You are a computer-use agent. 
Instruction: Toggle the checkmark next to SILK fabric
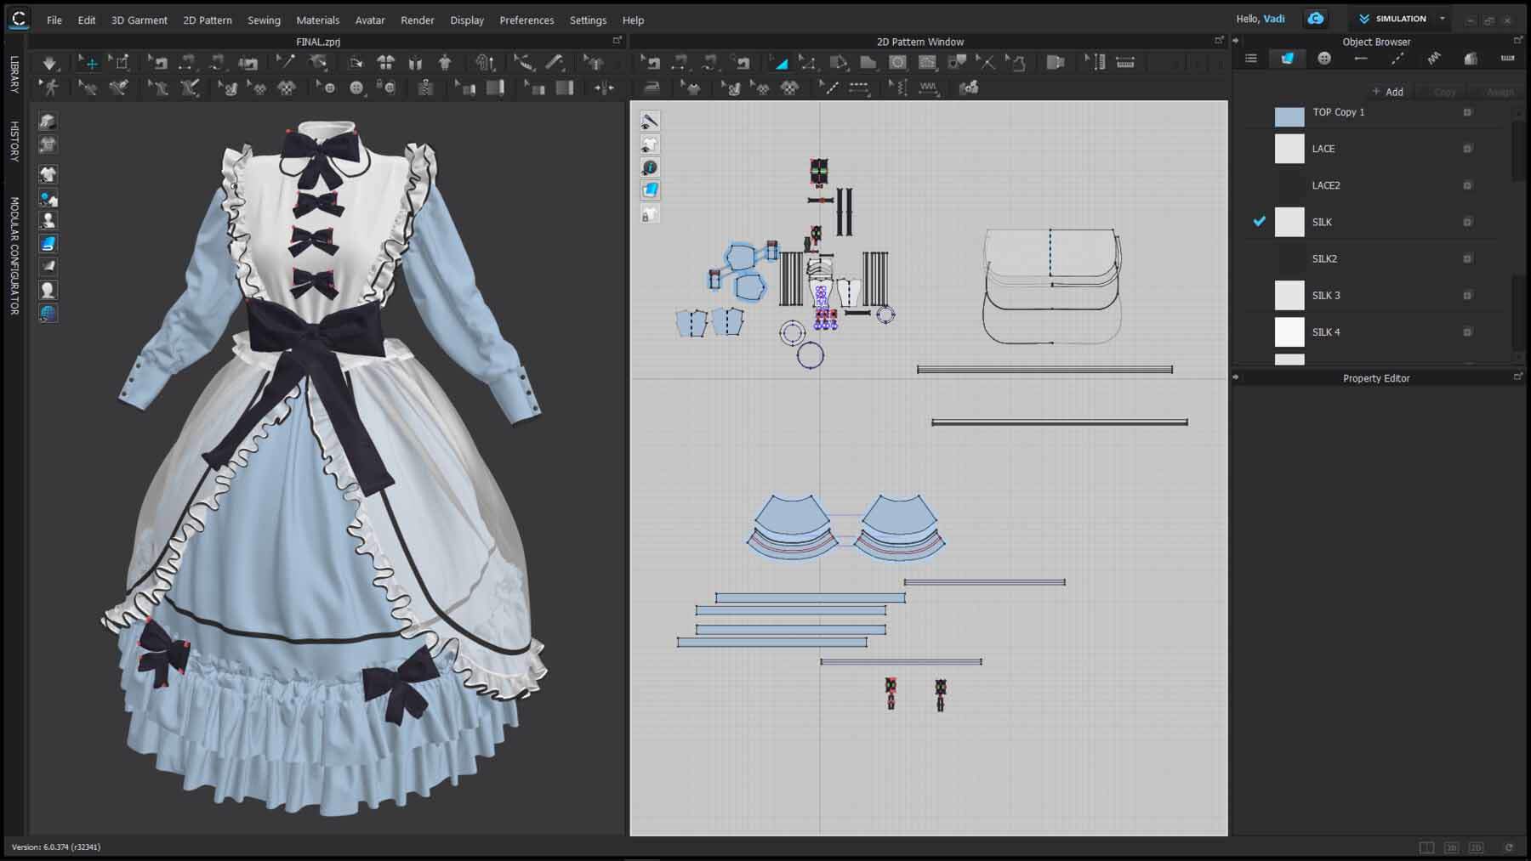point(1260,222)
